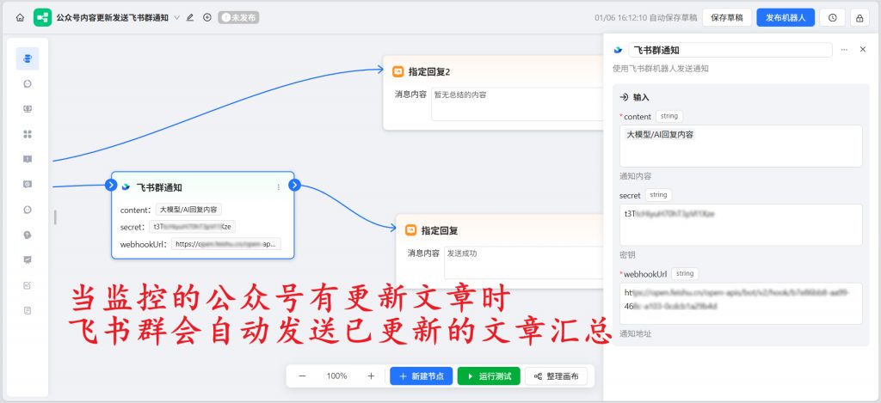881x403 pixels.
Task: Click the orange icon of the 指定回复 node whose message is 发送成功
Action: point(410,230)
